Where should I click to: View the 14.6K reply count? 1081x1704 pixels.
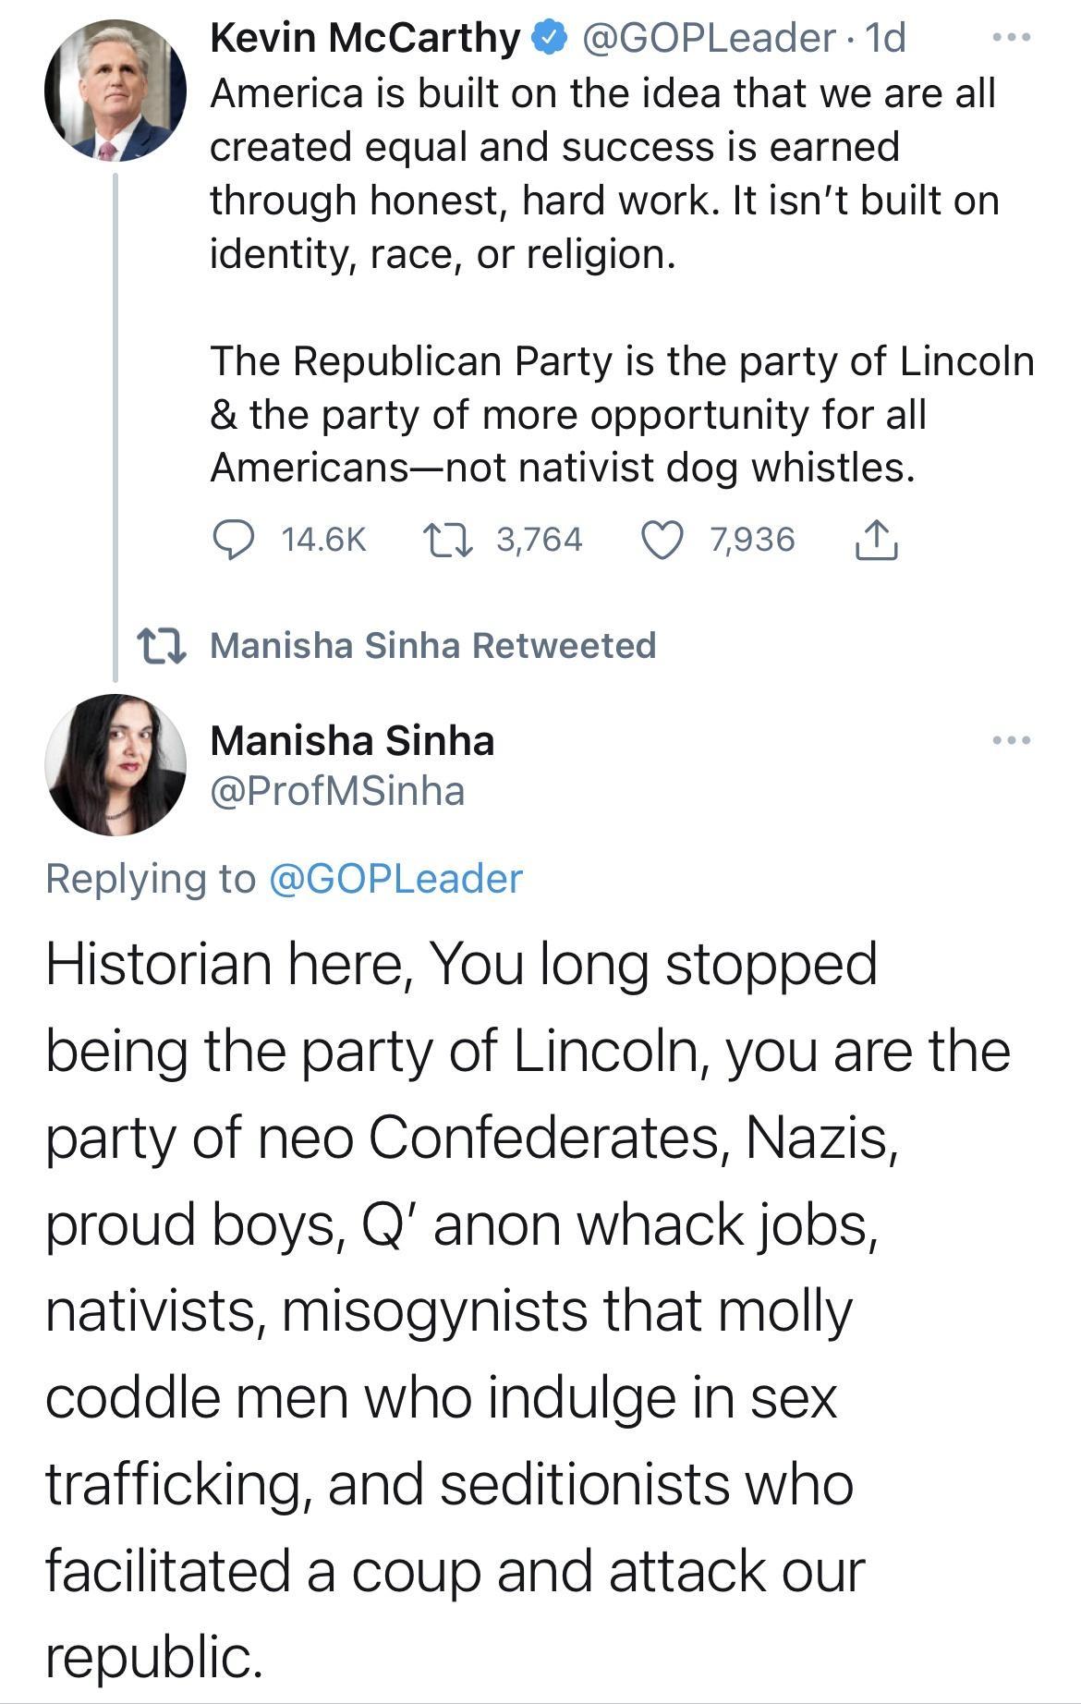pos(323,540)
